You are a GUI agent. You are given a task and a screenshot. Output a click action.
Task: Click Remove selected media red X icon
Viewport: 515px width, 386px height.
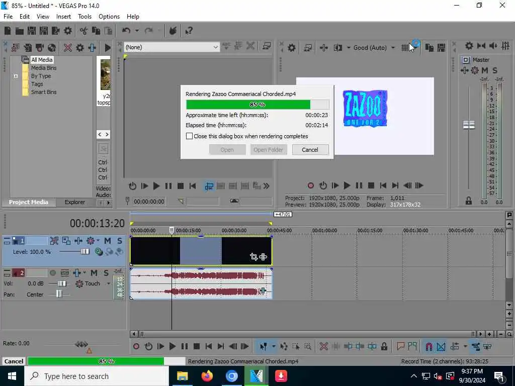tap(68, 48)
